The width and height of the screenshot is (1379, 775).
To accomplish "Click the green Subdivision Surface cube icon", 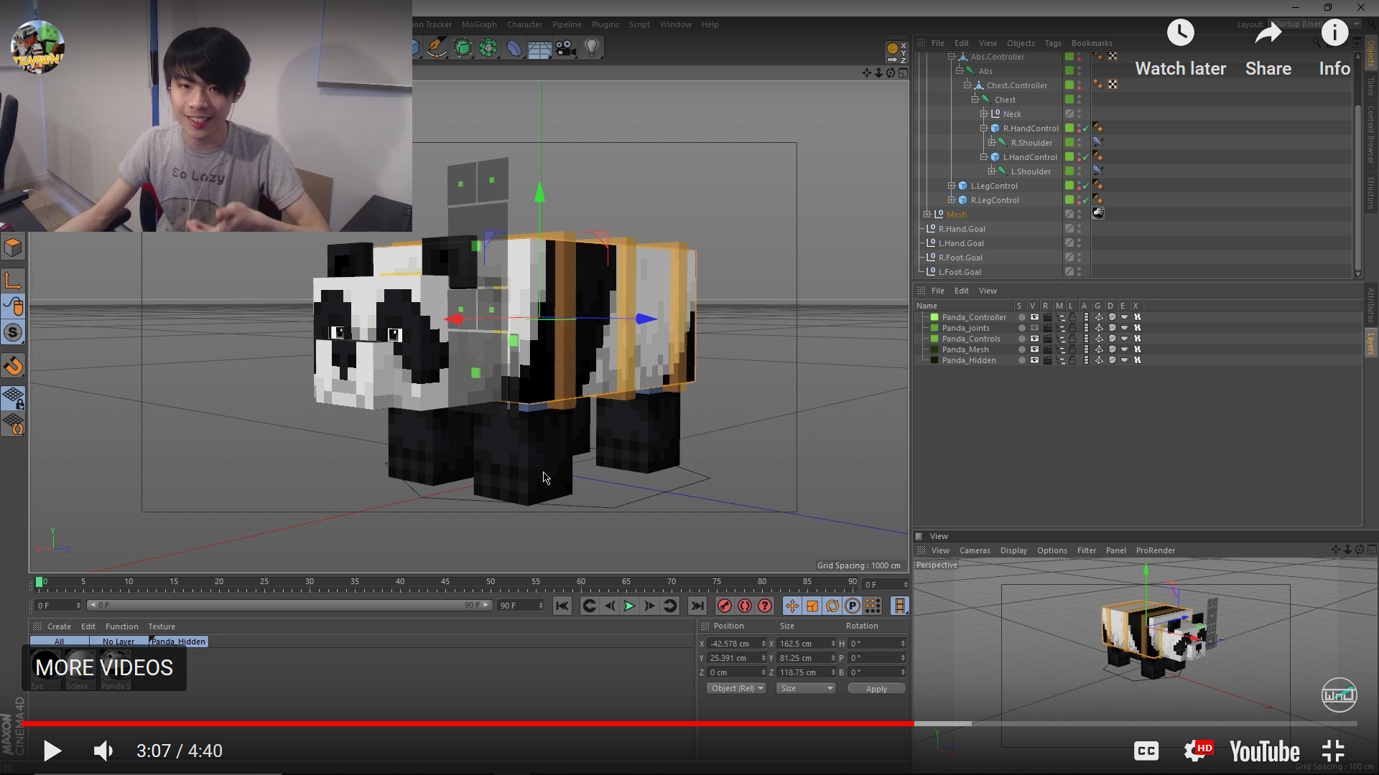I will point(463,48).
